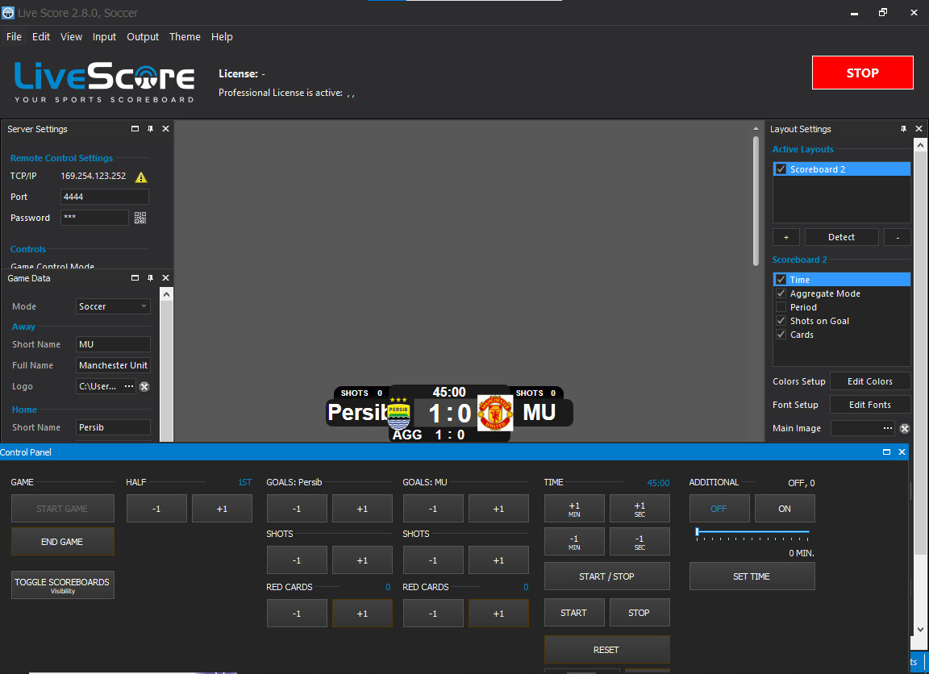Remove layout with the minus button
This screenshot has height=674, width=929.
898,237
